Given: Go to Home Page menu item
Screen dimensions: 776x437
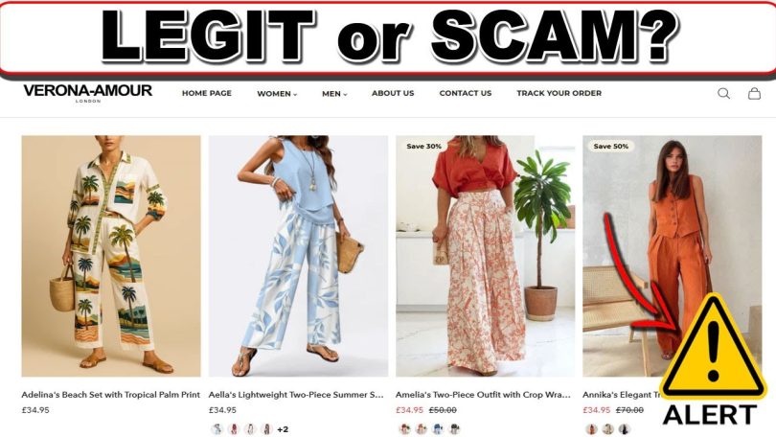Looking at the screenshot, I should point(207,93).
